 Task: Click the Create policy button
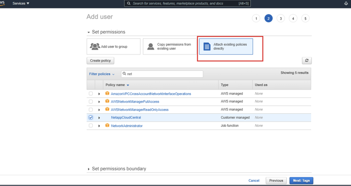(x=100, y=61)
